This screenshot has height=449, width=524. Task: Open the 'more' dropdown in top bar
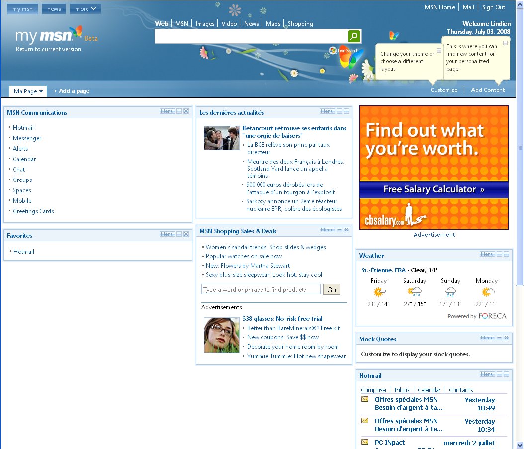coord(85,9)
